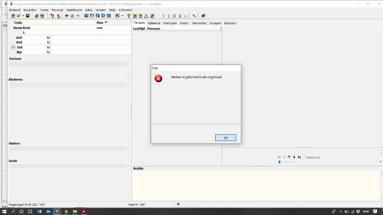383x215 pixels.
Task: Open the Stamboom menu
Action: pos(74,10)
